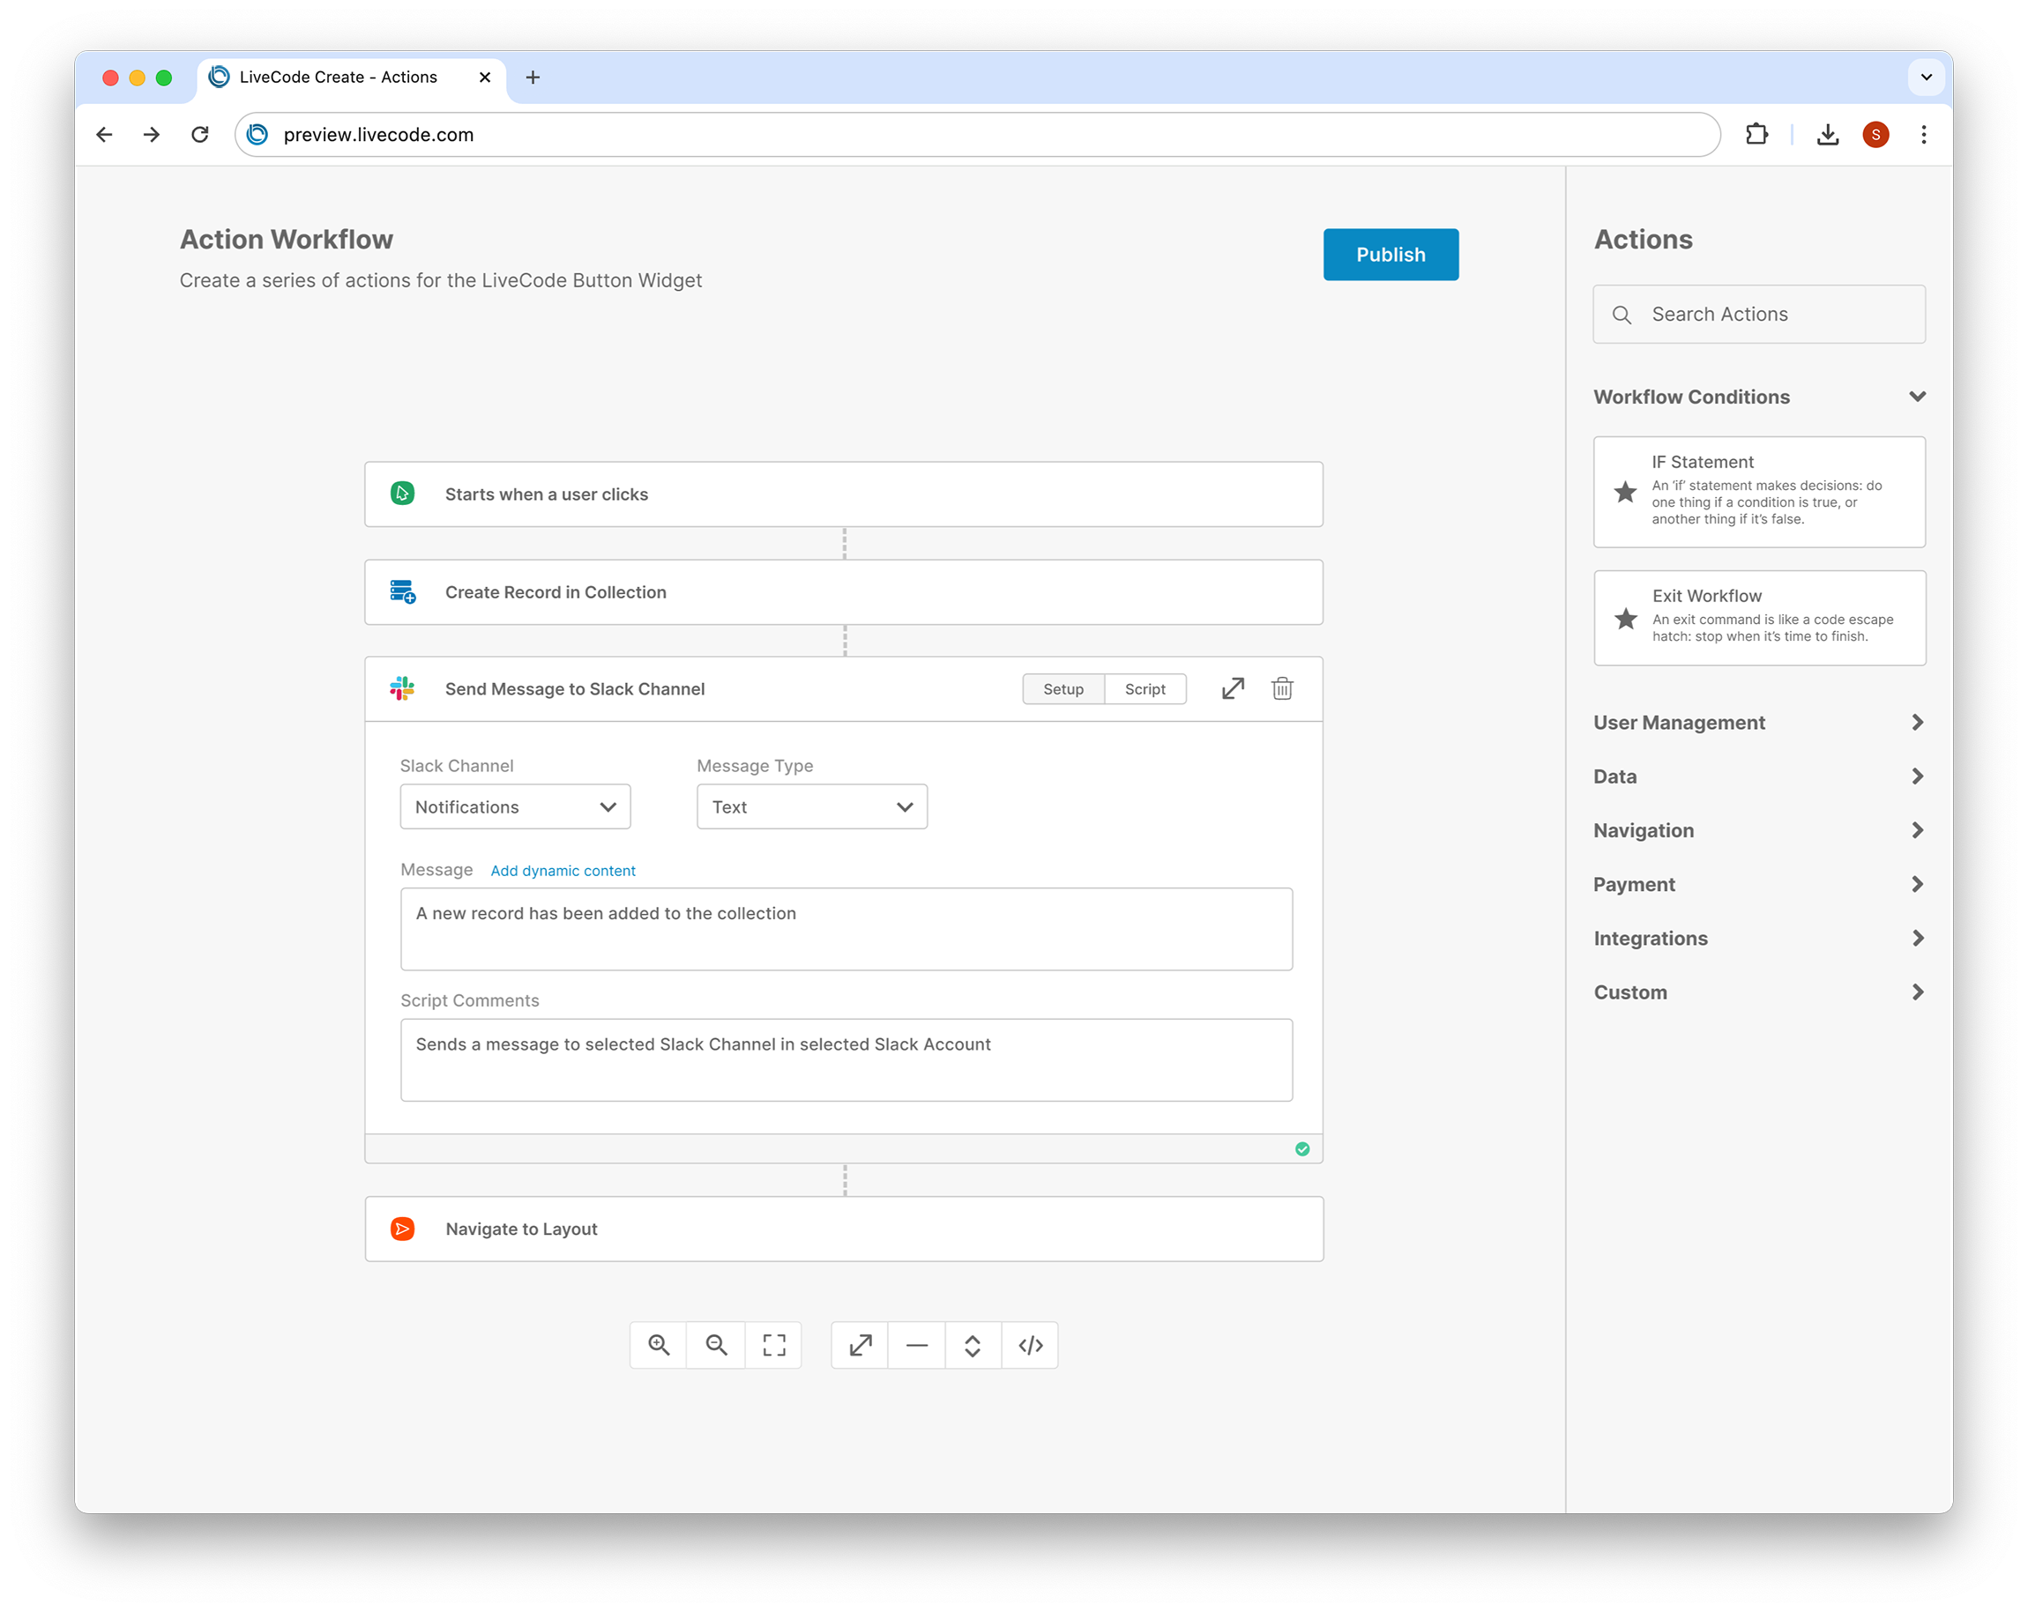Viewport: 2028px width, 1612px height.
Task: Click the Publish button
Action: 1390,255
